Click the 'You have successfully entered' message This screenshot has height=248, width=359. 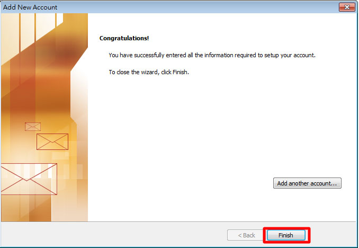coord(212,55)
